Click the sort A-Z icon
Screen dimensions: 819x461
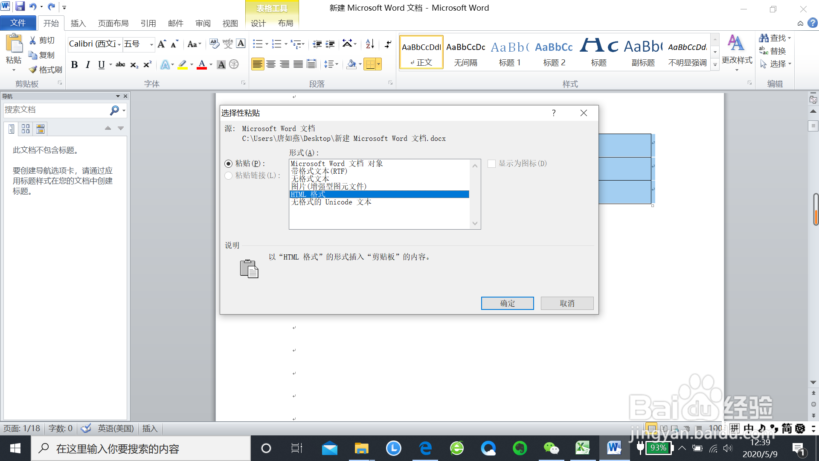tap(370, 44)
